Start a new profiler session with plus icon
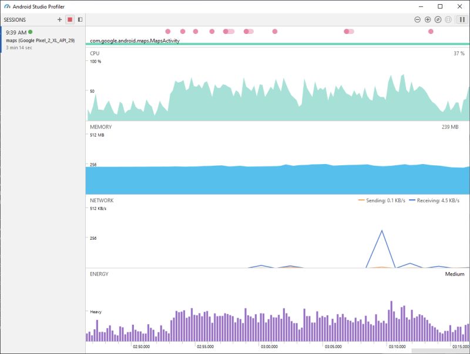470x354 pixels. [59, 19]
